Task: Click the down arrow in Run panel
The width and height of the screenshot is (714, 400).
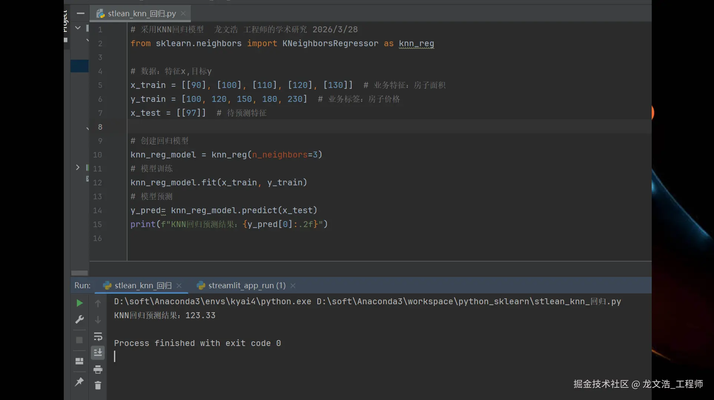Action: click(98, 319)
